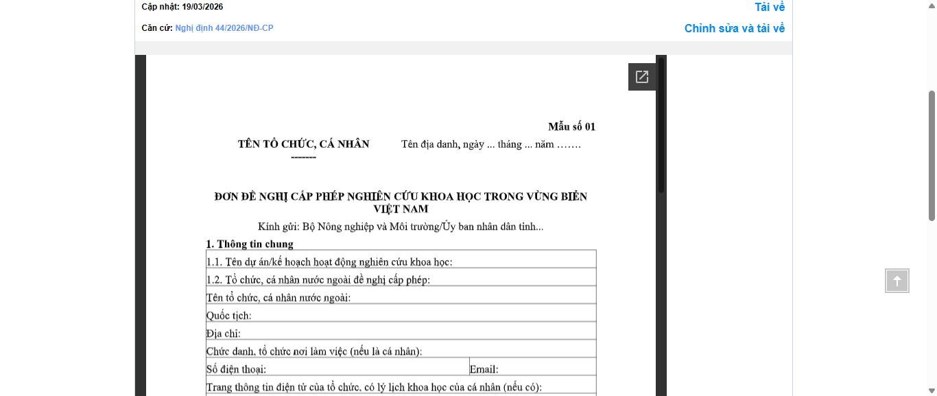The width and height of the screenshot is (937, 396).
Task: Open "Chỉnh sửa và tải về" link
Action: click(x=735, y=28)
